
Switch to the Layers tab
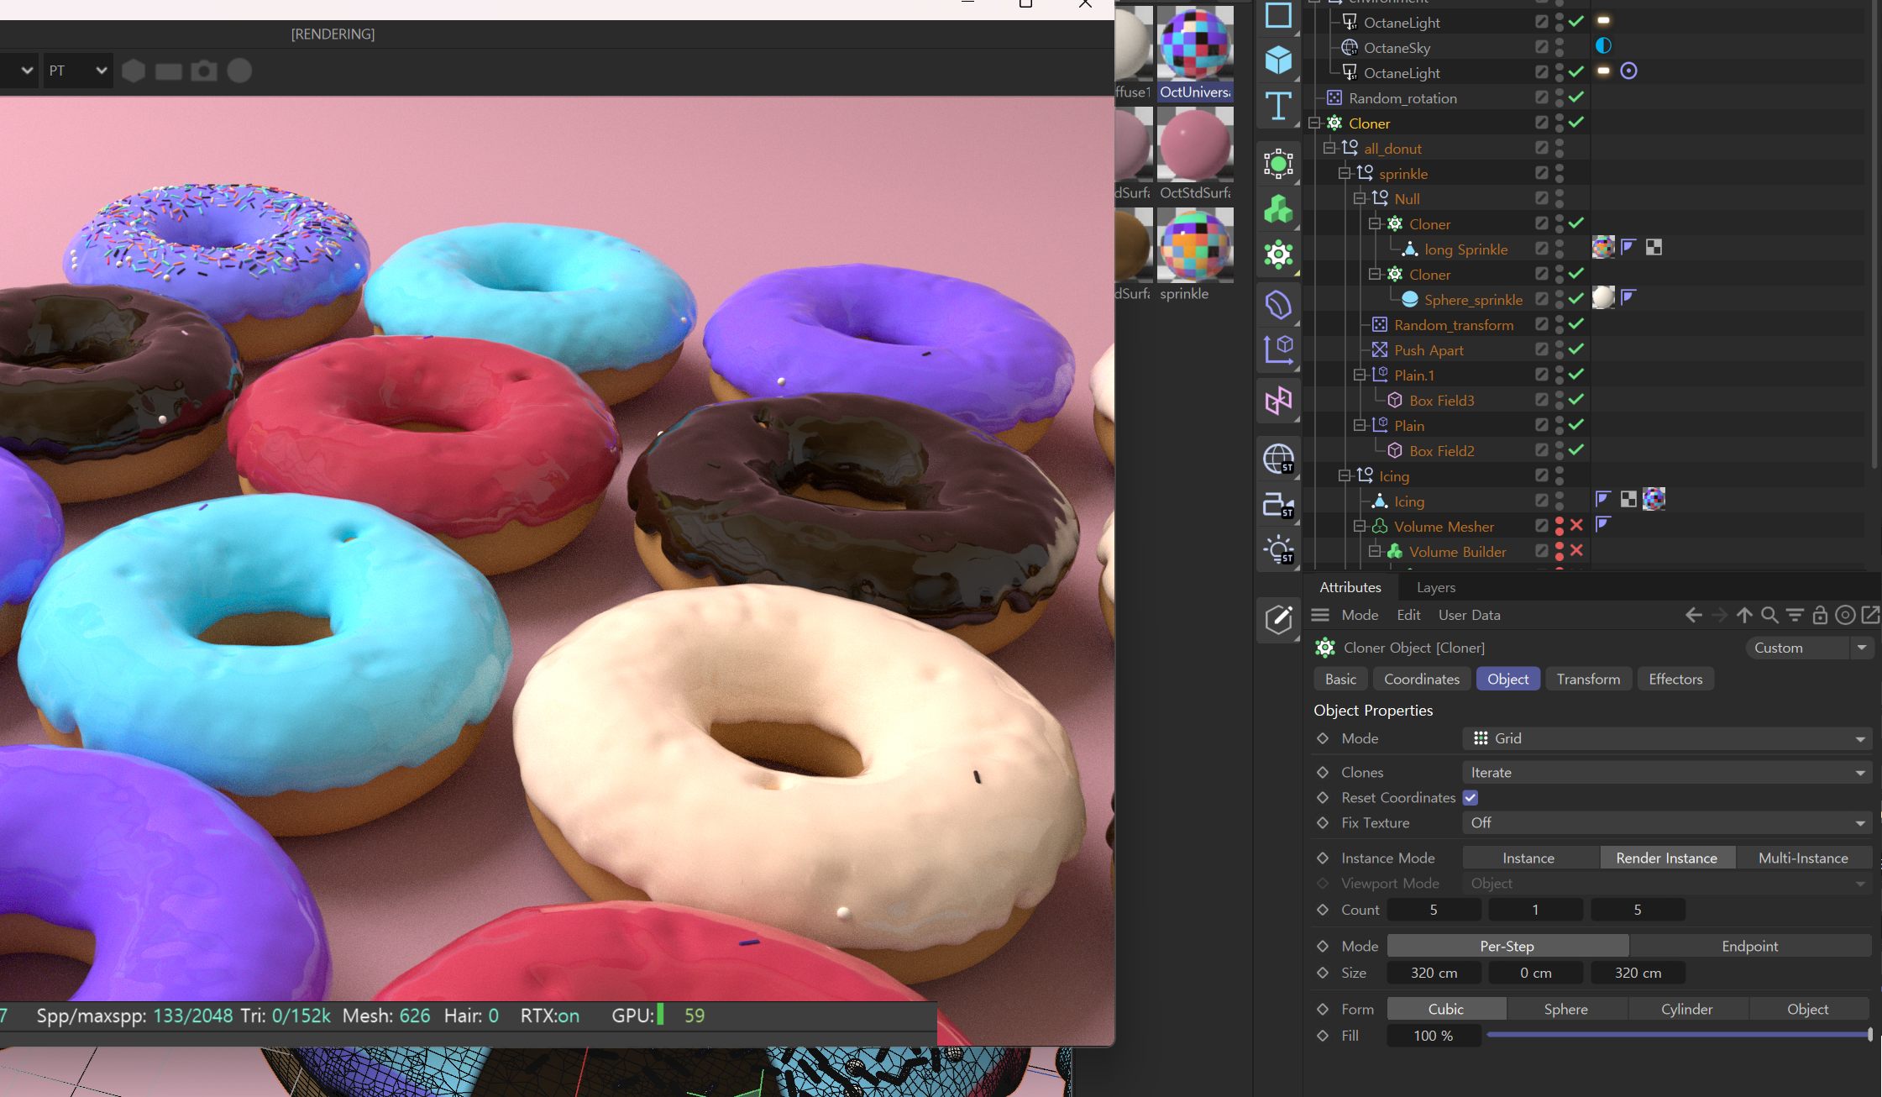pyautogui.click(x=1435, y=587)
